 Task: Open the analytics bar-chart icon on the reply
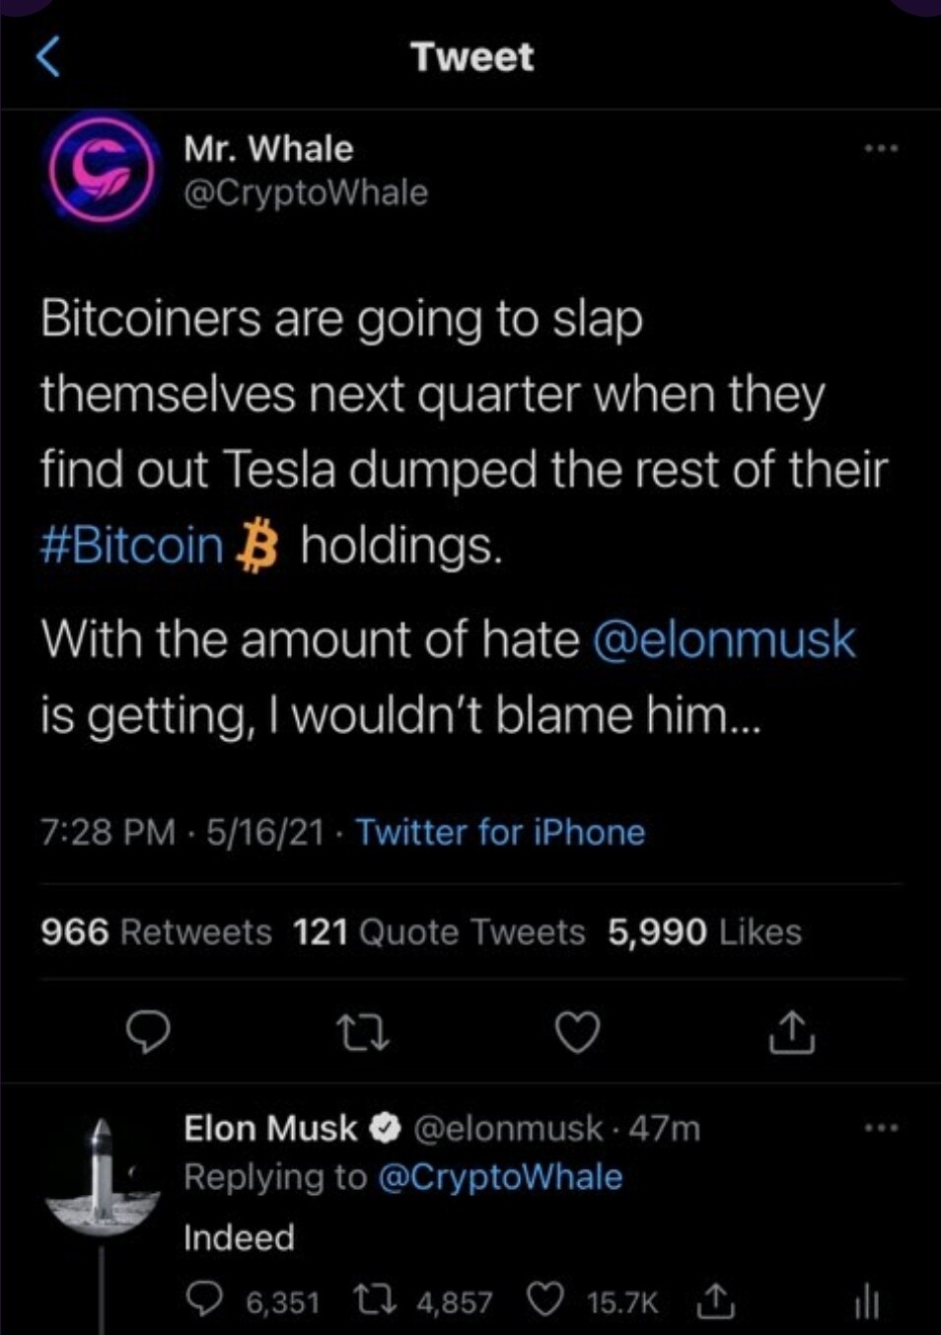tap(866, 1303)
